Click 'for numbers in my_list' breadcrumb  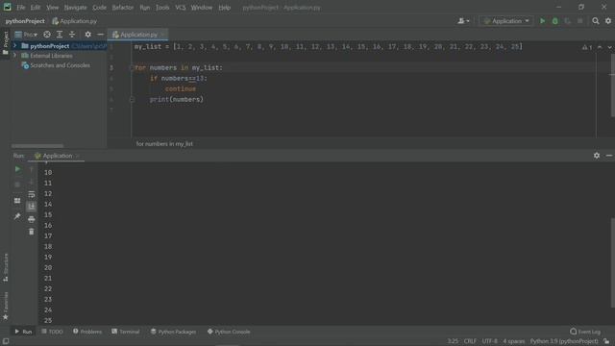[x=164, y=144]
